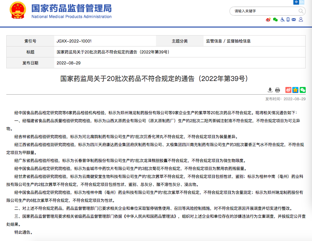Click the announcement headline title text
Screen dimensions: 312x241
154,79
